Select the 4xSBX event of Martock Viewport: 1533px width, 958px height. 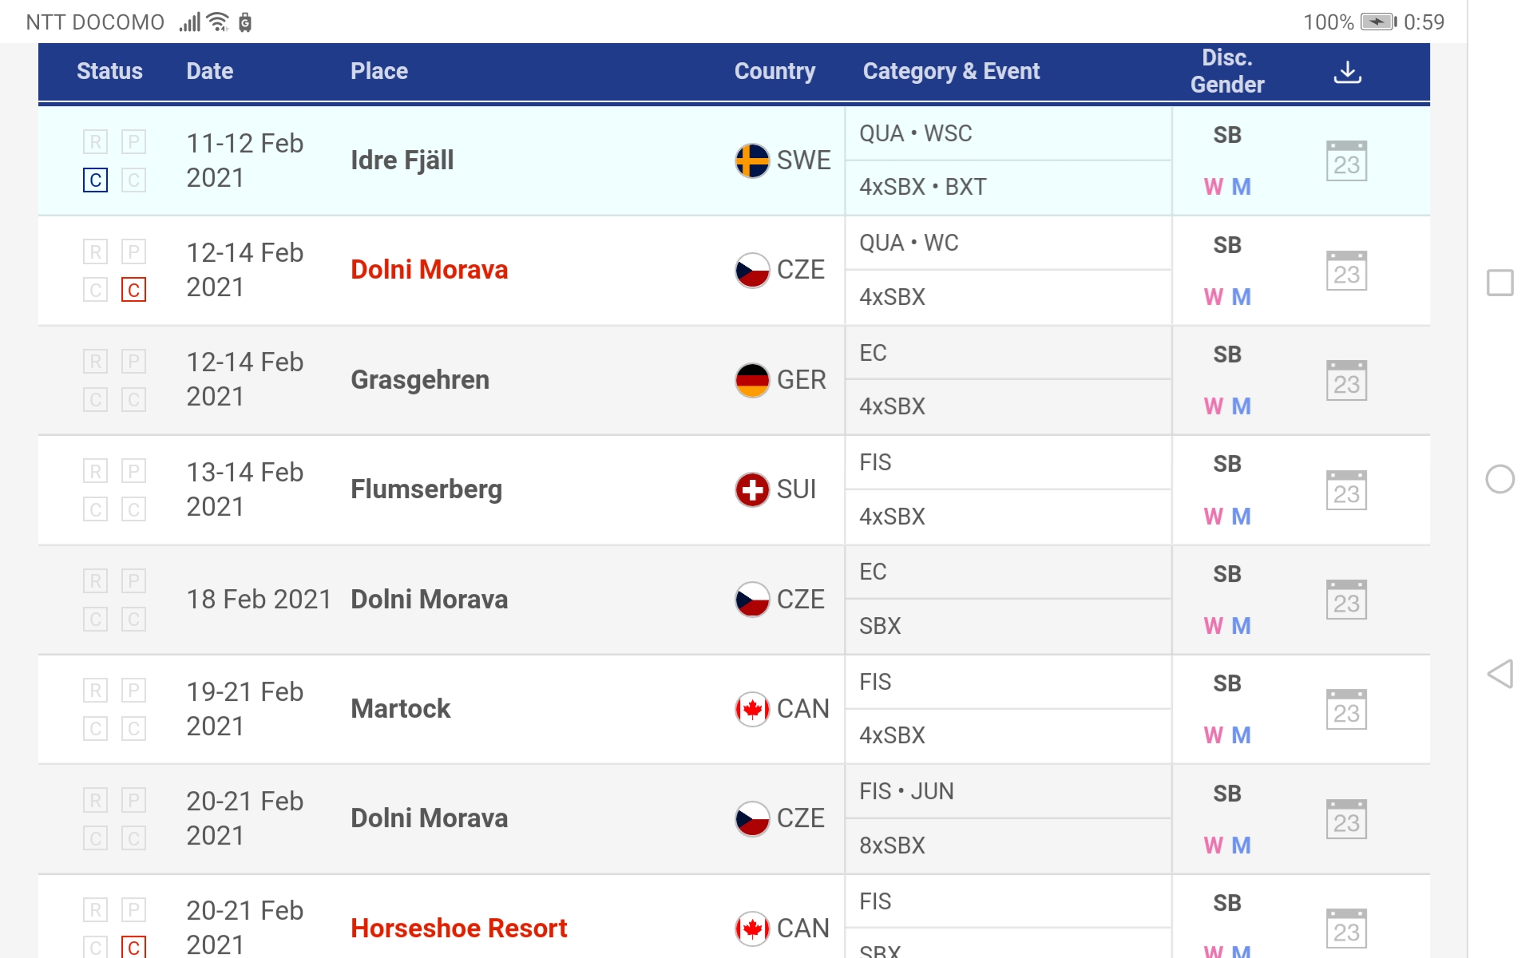[892, 735]
